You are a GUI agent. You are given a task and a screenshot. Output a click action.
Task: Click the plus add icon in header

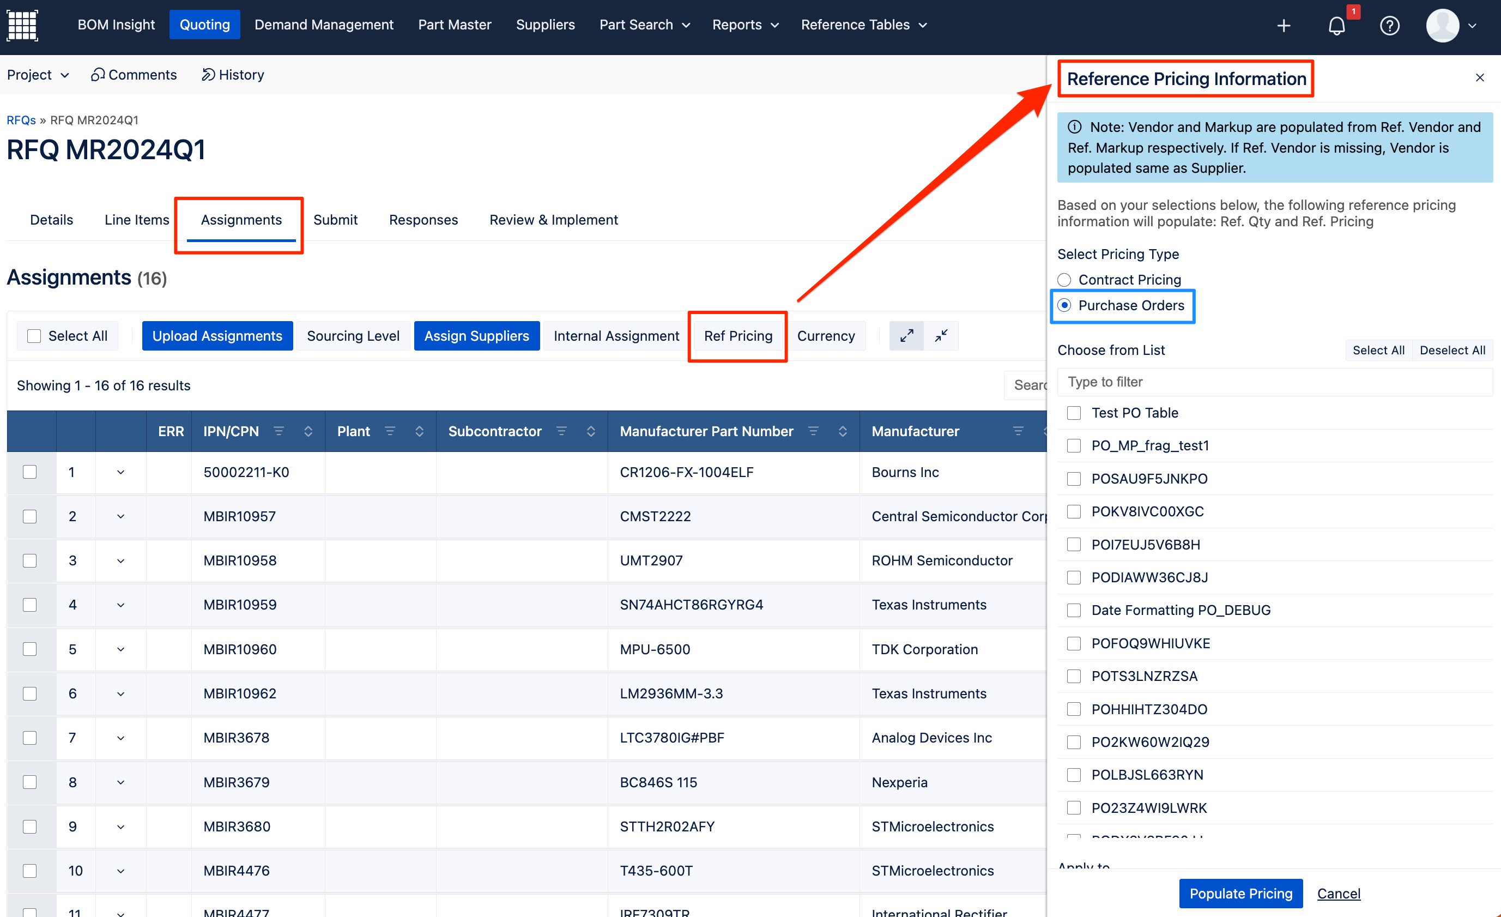click(x=1284, y=26)
